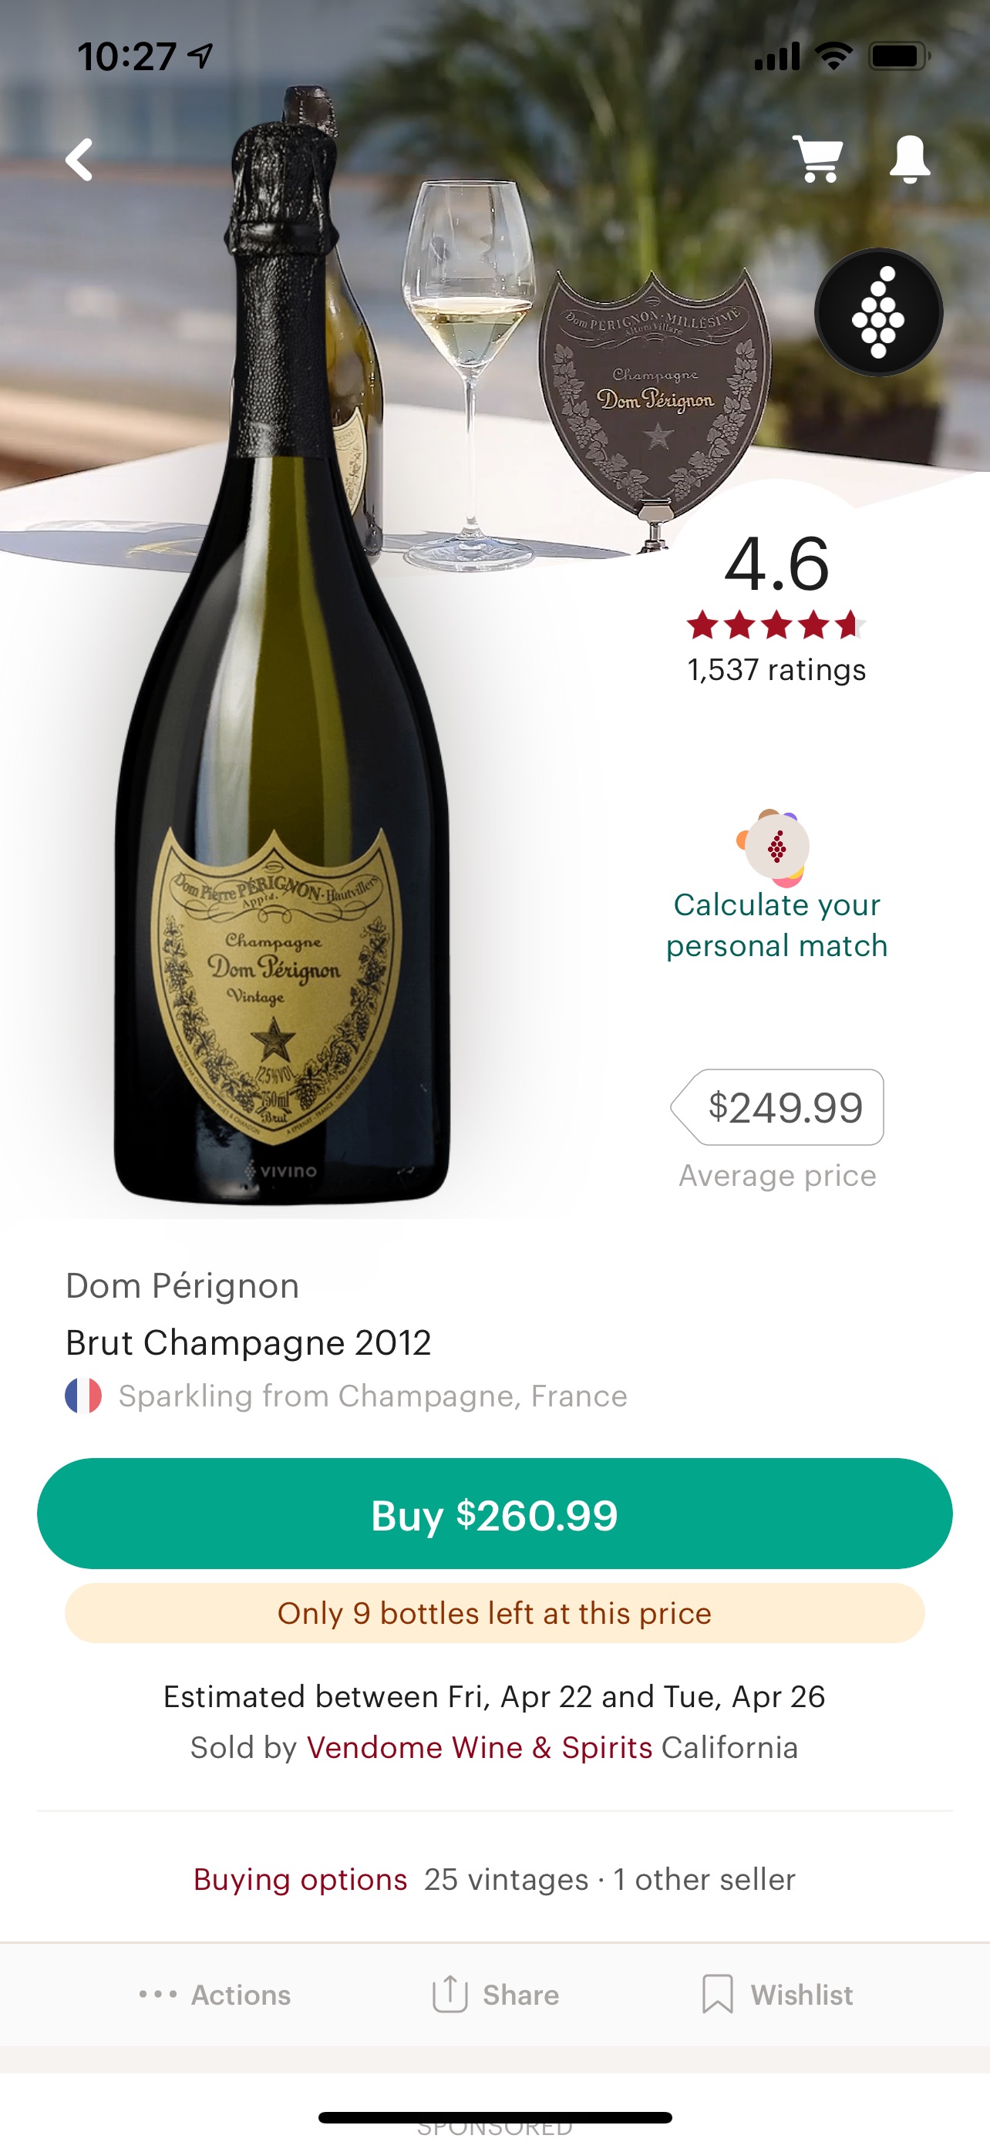Tap the Vivino grape cluster badge
Viewport: 990px width, 2142px height.
(x=877, y=312)
